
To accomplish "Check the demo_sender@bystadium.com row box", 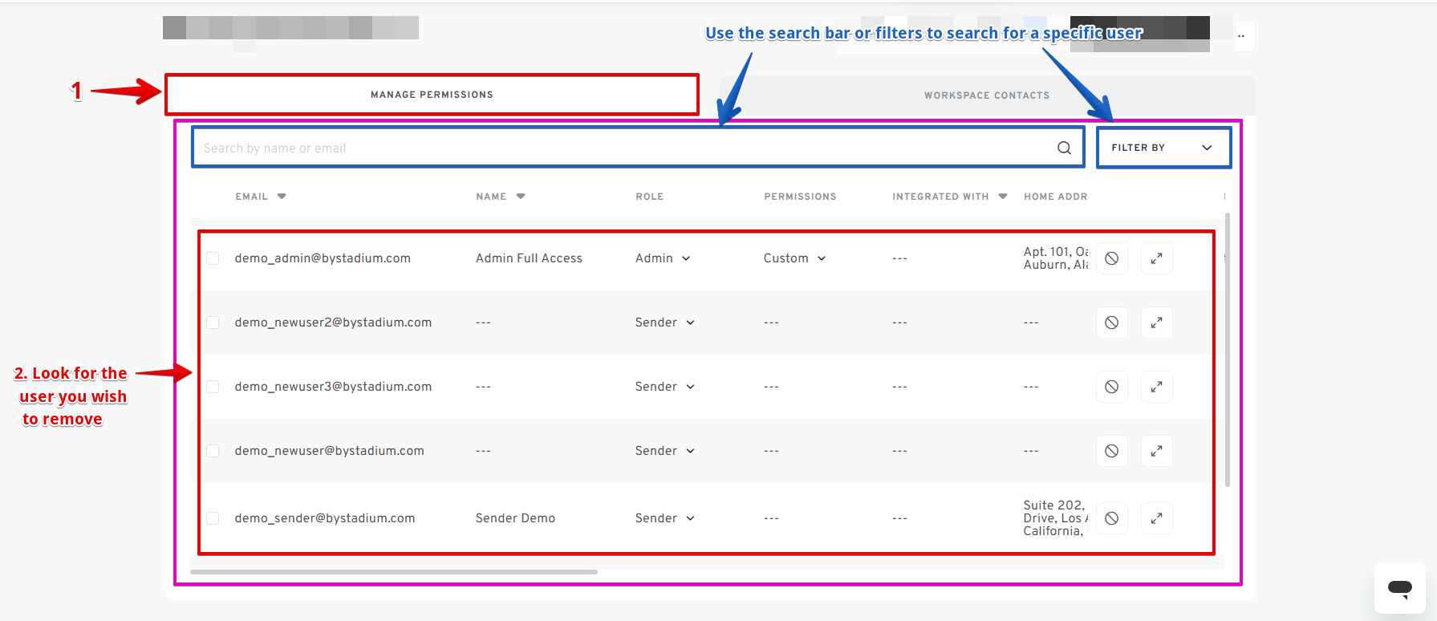I will click(x=213, y=518).
